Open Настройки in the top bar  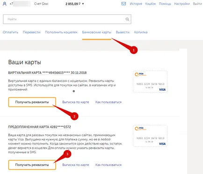[182, 4]
